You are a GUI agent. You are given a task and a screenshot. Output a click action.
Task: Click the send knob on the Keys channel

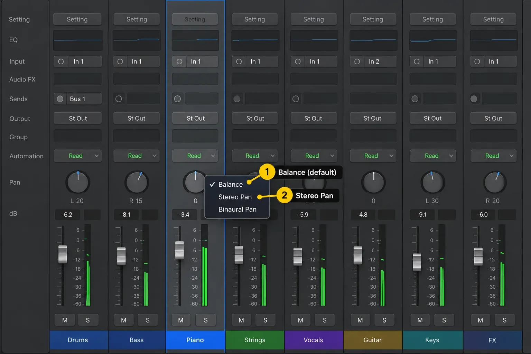click(x=415, y=99)
